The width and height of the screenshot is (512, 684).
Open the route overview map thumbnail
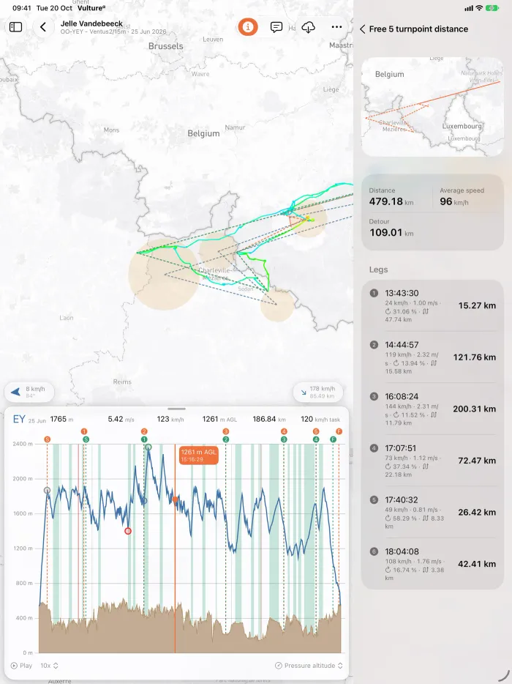[x=432, y=106]
